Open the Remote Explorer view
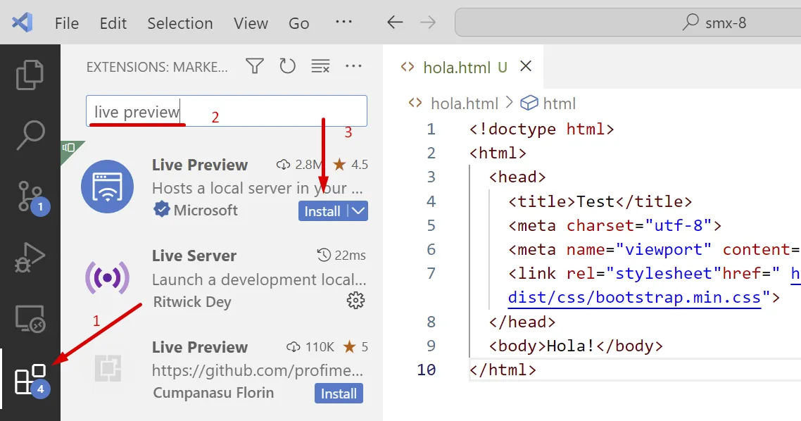 (x=30, y=319)
